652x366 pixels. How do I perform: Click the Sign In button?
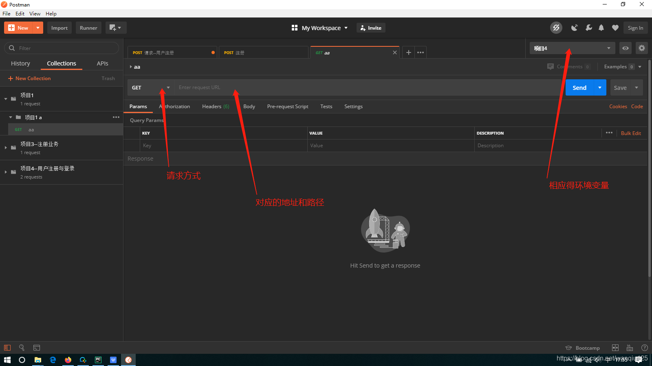pos(635,28)
